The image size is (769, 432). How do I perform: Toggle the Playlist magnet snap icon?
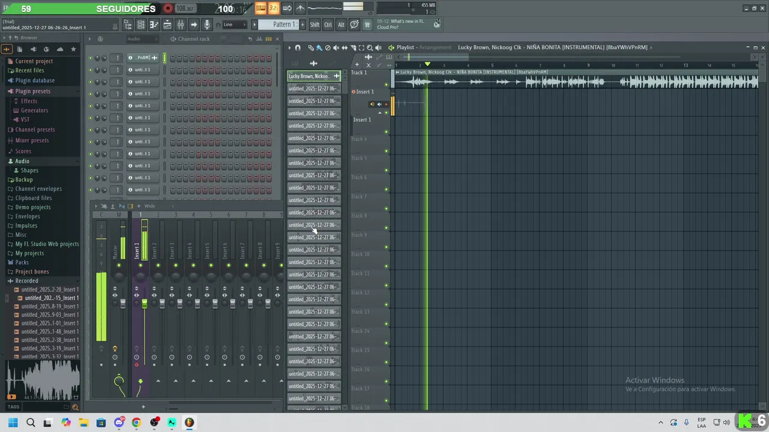[x=297, y=47]
